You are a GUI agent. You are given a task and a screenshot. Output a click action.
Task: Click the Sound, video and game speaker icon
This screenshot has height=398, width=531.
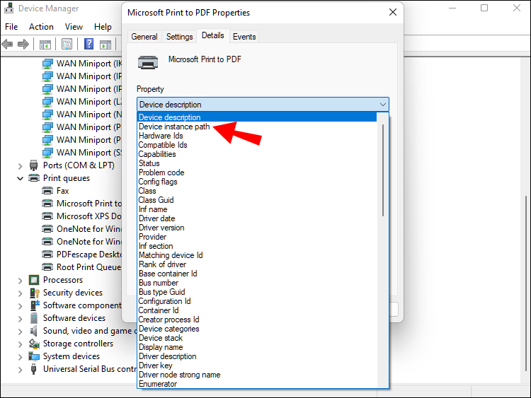pyautogui.click(x=33, y=331)
